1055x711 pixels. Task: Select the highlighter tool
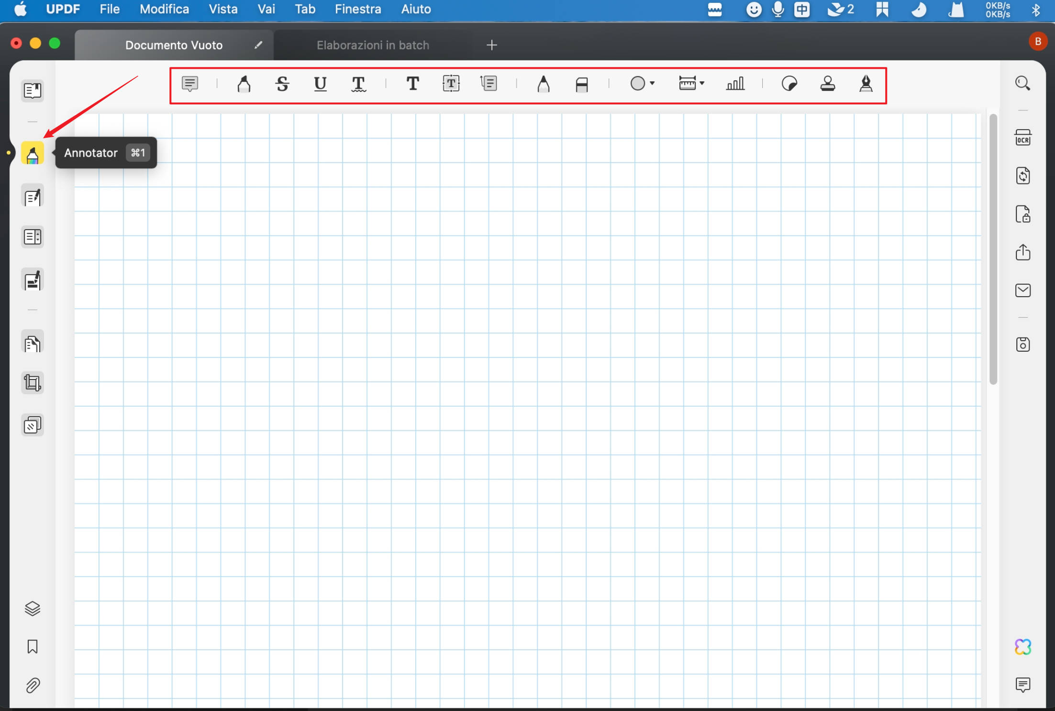(x=244, y=84)
